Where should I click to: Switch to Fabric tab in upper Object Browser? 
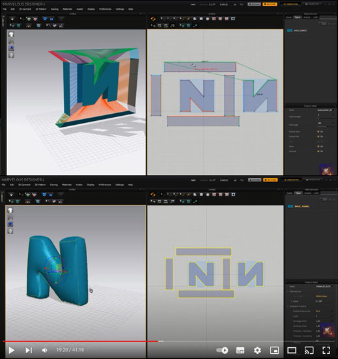coord(298,18)
